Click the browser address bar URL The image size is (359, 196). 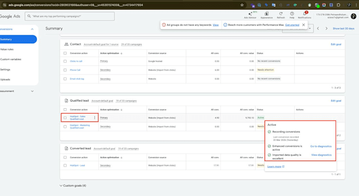(75, 5)
